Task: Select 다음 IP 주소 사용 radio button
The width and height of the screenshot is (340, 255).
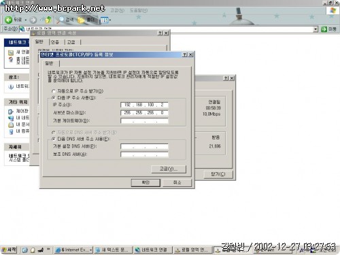Action: click(x=54, y=98)
